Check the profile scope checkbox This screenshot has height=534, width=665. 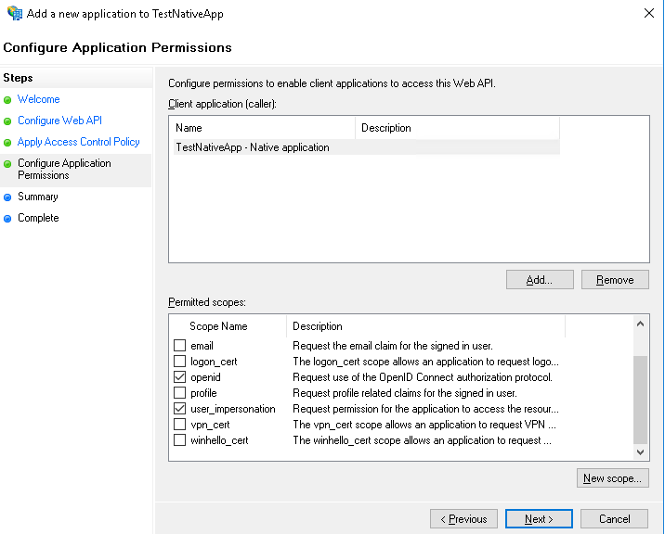(x=180, y=393)
